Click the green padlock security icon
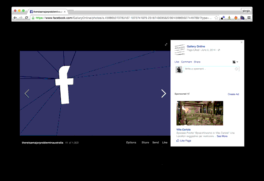 pyautogui.click(x=33, y=18)
